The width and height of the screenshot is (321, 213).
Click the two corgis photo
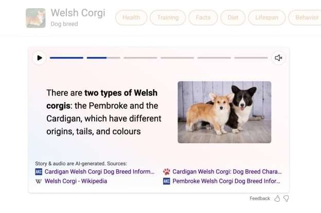[224, 112]
